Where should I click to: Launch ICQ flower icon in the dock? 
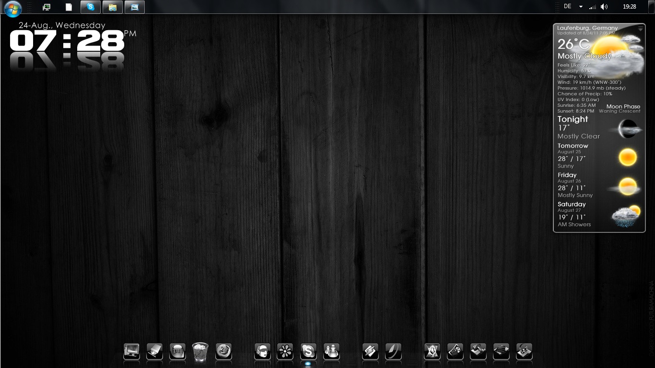click(285, 351)
